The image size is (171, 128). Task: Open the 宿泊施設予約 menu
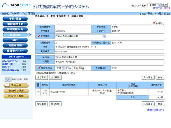(15, 24)
